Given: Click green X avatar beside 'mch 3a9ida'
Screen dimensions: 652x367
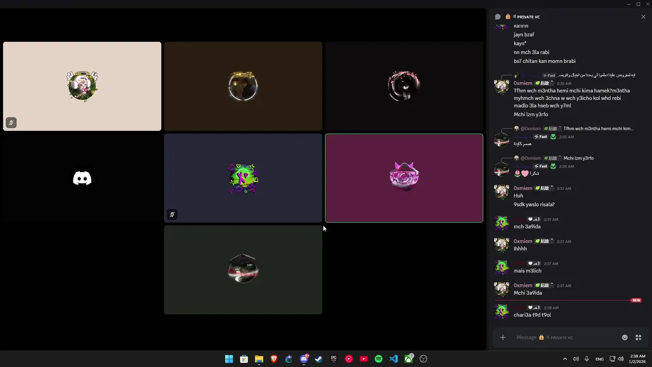Looking at the screenshot, I should click(502, 223).
